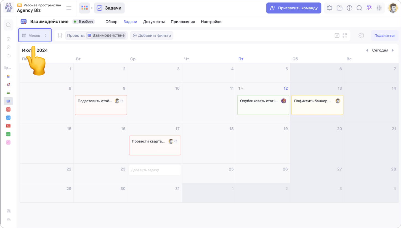Go to next month arrow
Screen dimensions: 401x228
[393, 50]
